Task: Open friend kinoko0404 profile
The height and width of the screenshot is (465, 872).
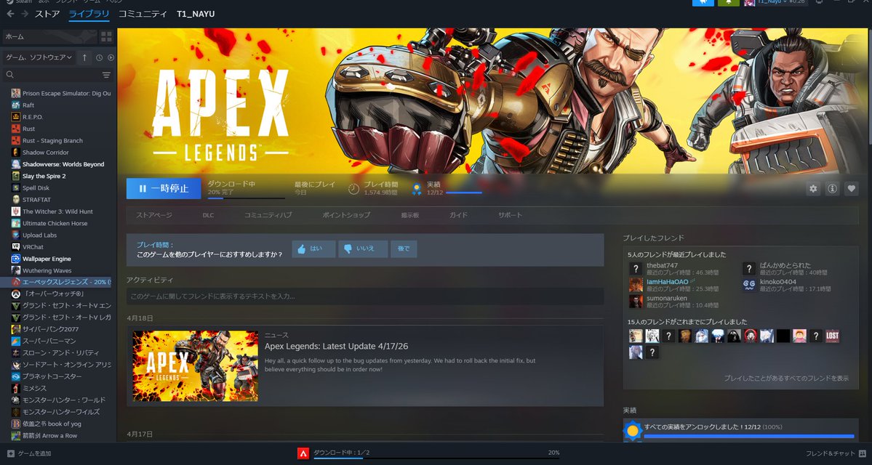Action: 778,282
